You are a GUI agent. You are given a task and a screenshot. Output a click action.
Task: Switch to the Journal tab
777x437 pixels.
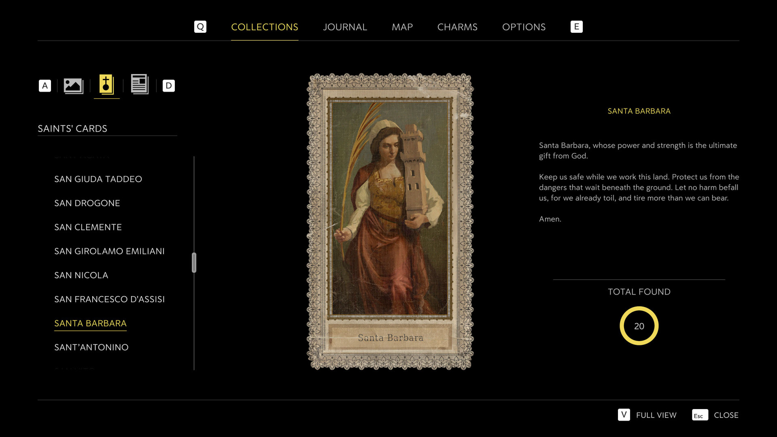(345, 27)
